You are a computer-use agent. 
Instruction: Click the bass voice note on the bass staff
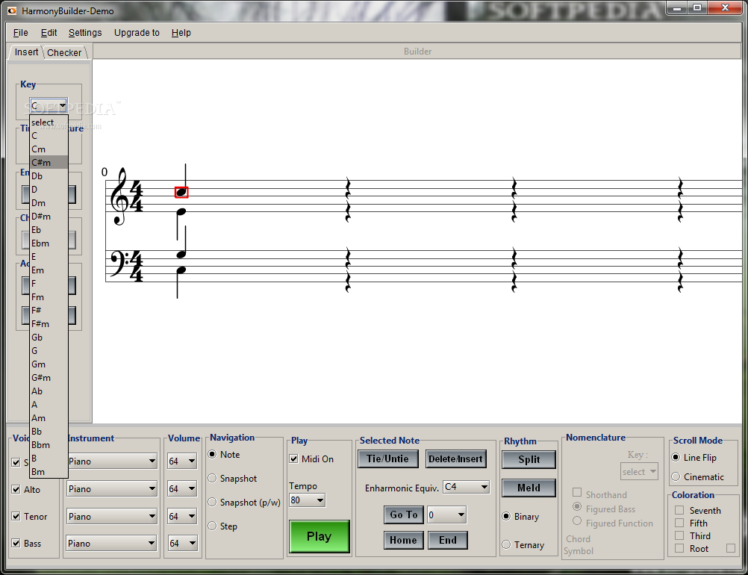pyautogui.click(x=181, y=270)
